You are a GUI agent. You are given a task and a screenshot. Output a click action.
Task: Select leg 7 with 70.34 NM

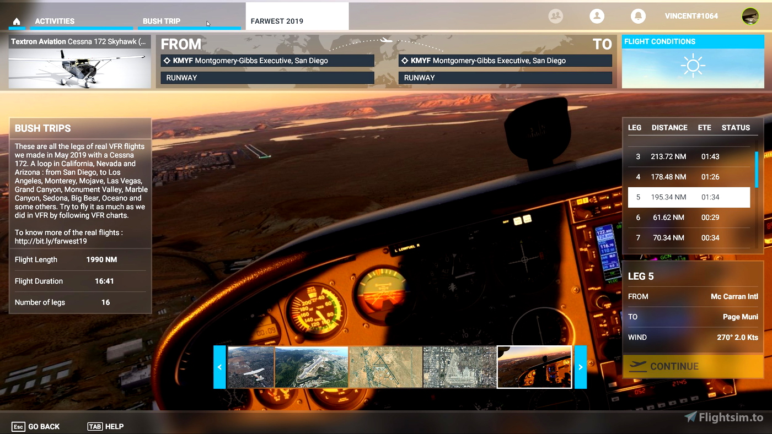(x=689, y=238)
